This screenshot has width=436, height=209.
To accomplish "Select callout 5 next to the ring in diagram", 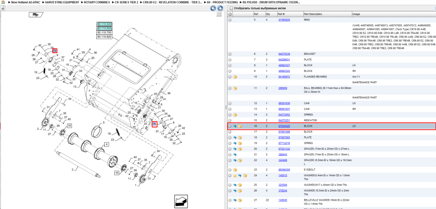I will click(x=103, y=122).
